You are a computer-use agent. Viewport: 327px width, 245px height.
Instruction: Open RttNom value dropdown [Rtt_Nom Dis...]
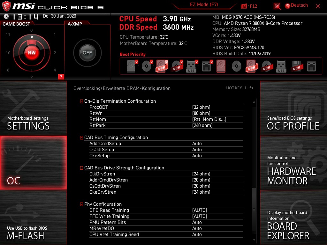(209, 119)
